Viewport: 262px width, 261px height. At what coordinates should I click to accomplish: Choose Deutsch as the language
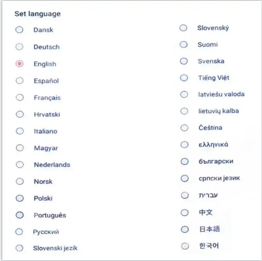19,47
